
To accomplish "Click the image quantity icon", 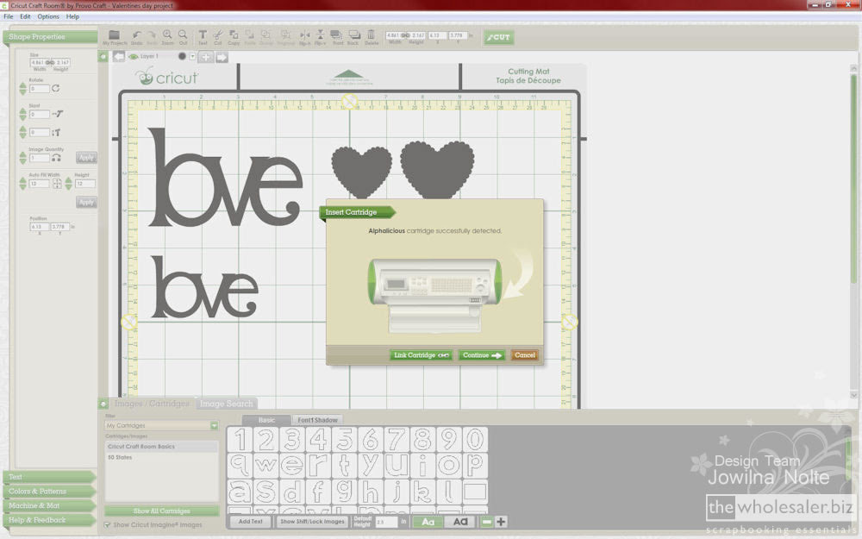I will coord(56,158).
